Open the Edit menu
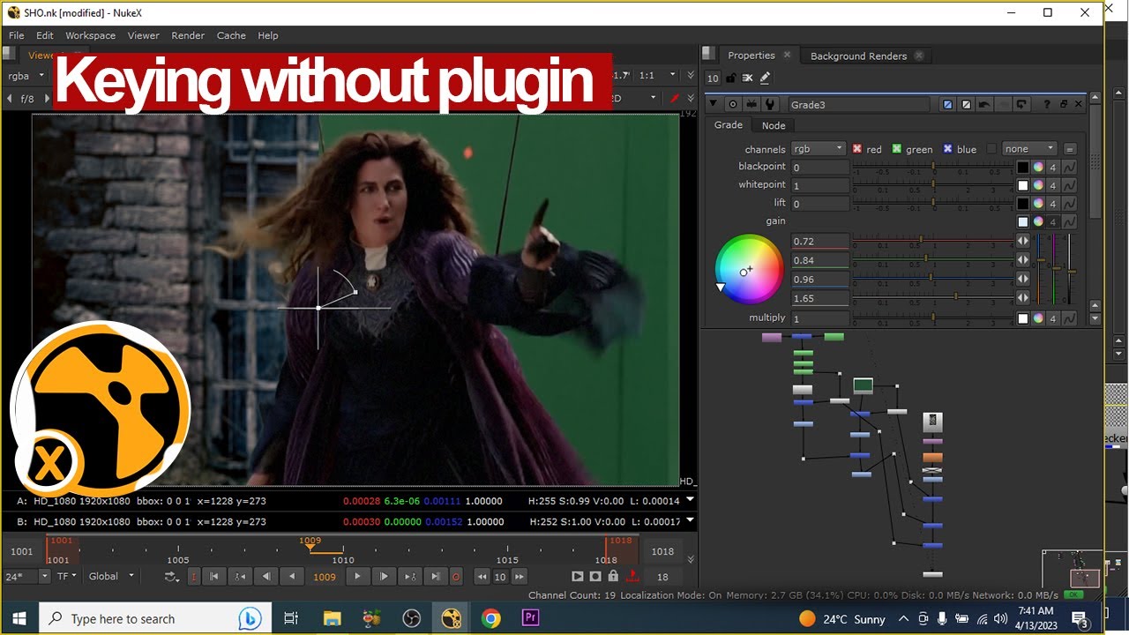Screen dimensions: 1129x635 pos(45,35)
